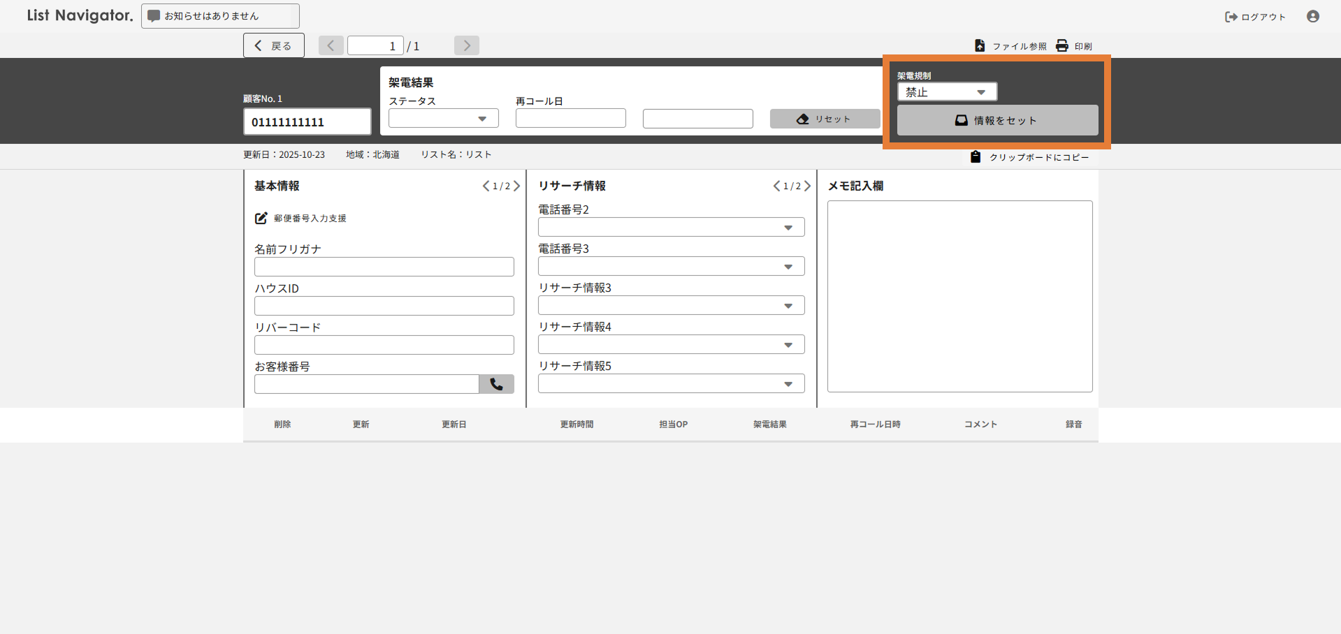Expand the リサーチ情報4 dropdown
Image resolution: width=1341 pixels, height=634 pixels.
tap(671, 345)
